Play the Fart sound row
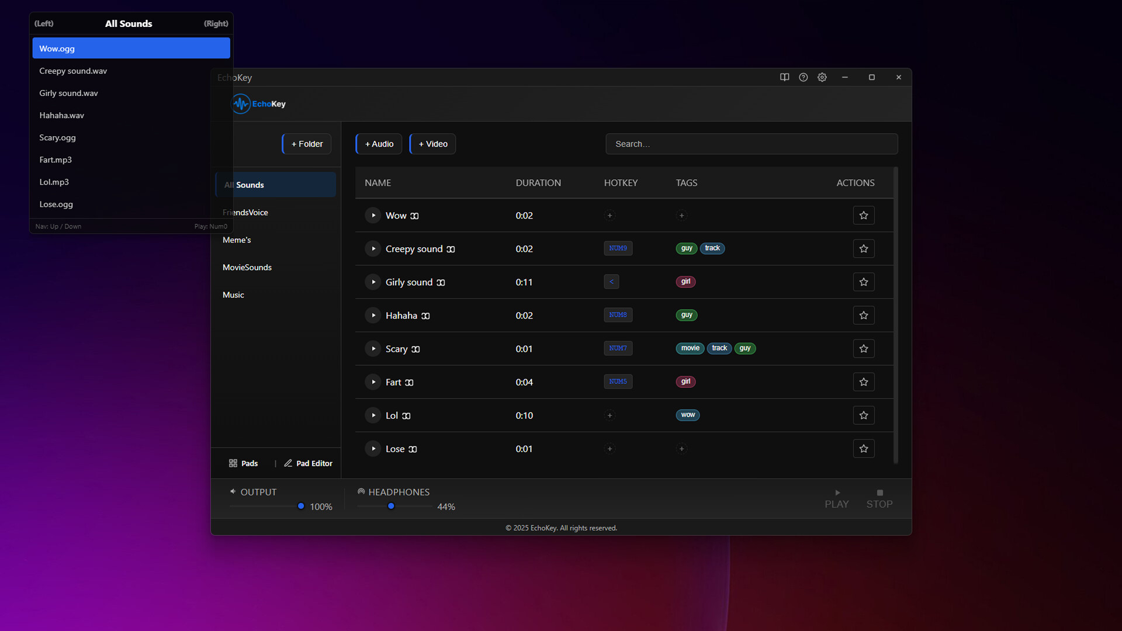This screenshot has height=631, width=1122. point(373,382)
